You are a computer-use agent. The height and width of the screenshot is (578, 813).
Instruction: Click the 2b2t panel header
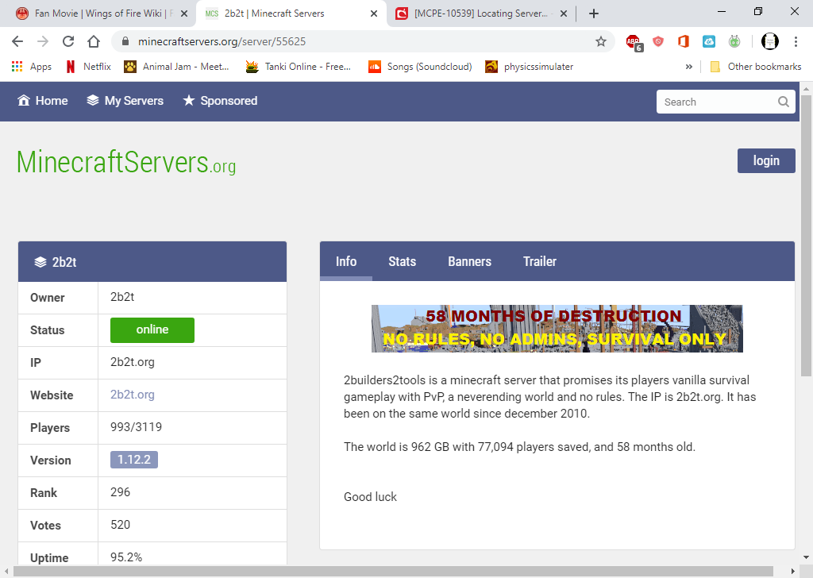pos(152,262)
